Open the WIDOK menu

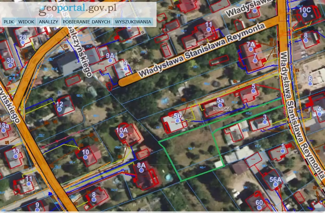[x=26, y=22]
